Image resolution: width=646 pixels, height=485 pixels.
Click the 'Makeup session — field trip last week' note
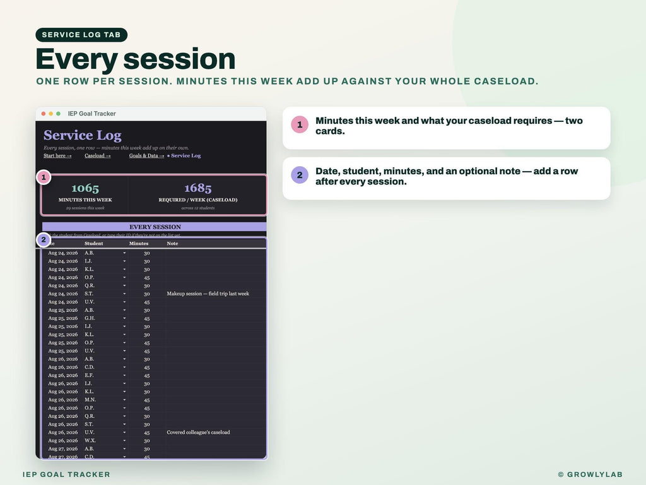coord(208,294)
